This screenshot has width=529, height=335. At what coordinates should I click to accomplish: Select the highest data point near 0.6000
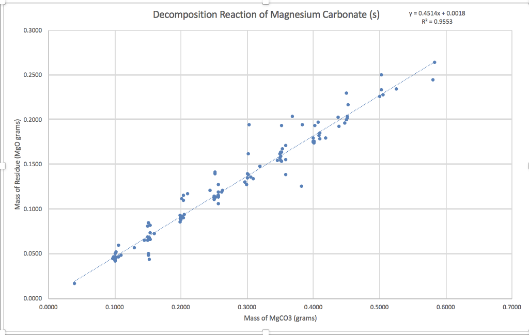[x=434, y=61]
